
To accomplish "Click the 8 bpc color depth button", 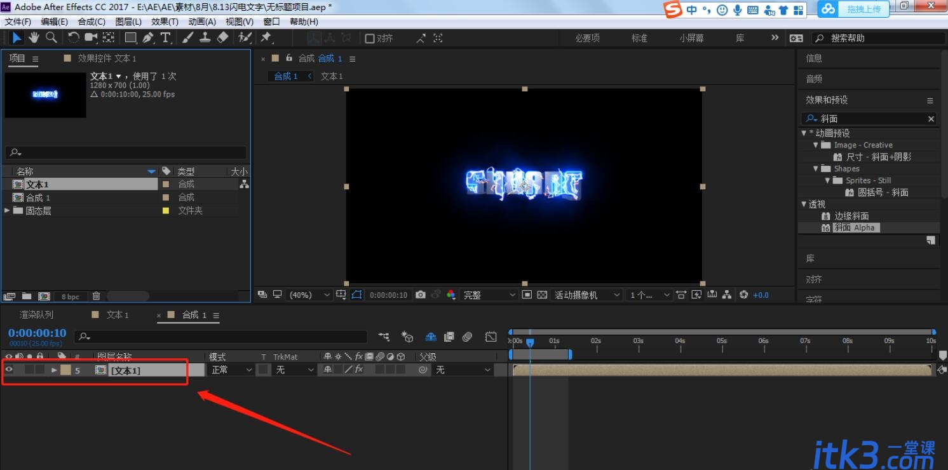I will [x=71, y=297].
